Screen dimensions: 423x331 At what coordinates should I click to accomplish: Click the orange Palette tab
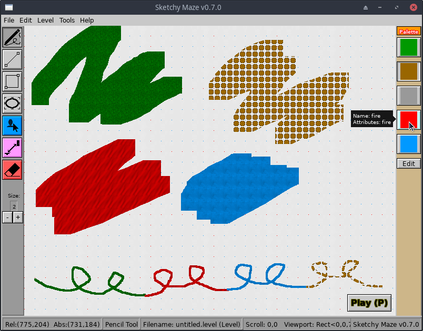408,32
